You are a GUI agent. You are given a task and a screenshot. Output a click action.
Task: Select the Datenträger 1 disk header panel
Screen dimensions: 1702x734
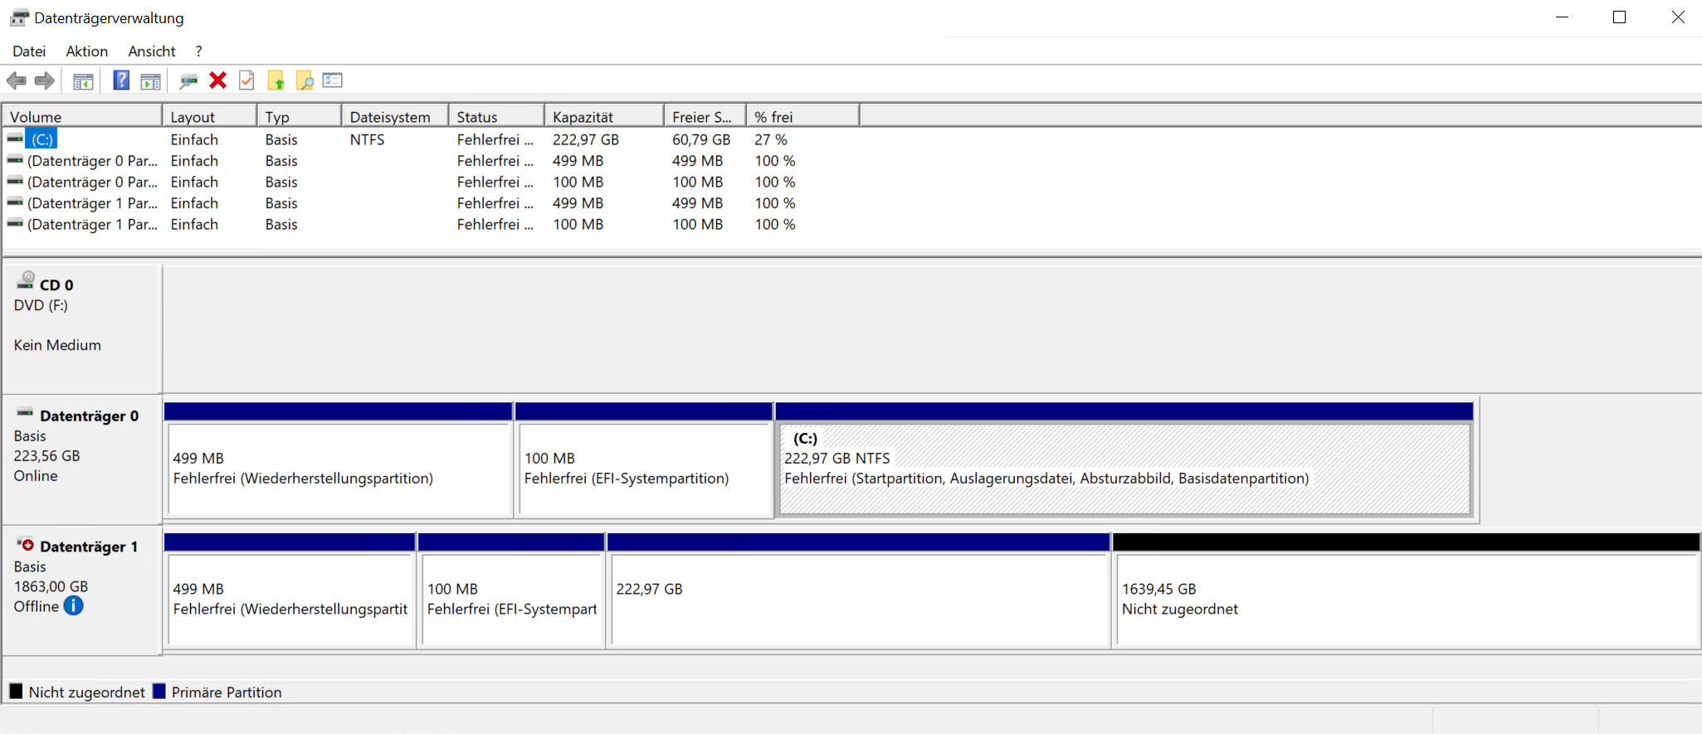coord(81,591)
